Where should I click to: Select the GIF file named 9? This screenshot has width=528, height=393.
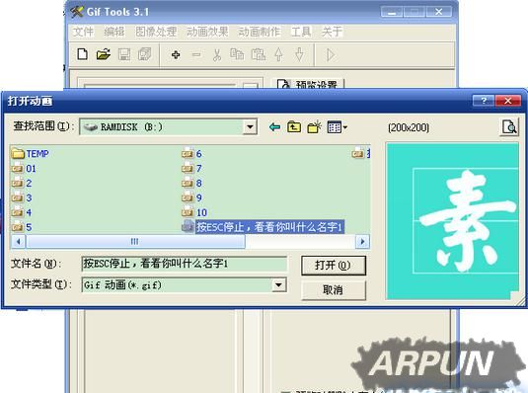point(191,197)
